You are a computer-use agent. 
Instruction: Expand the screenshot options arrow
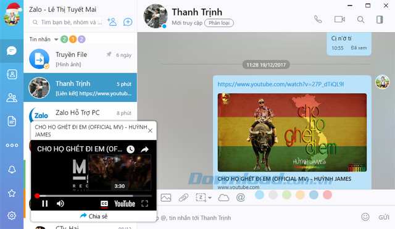pyautogui.click(x=210, y=198)
